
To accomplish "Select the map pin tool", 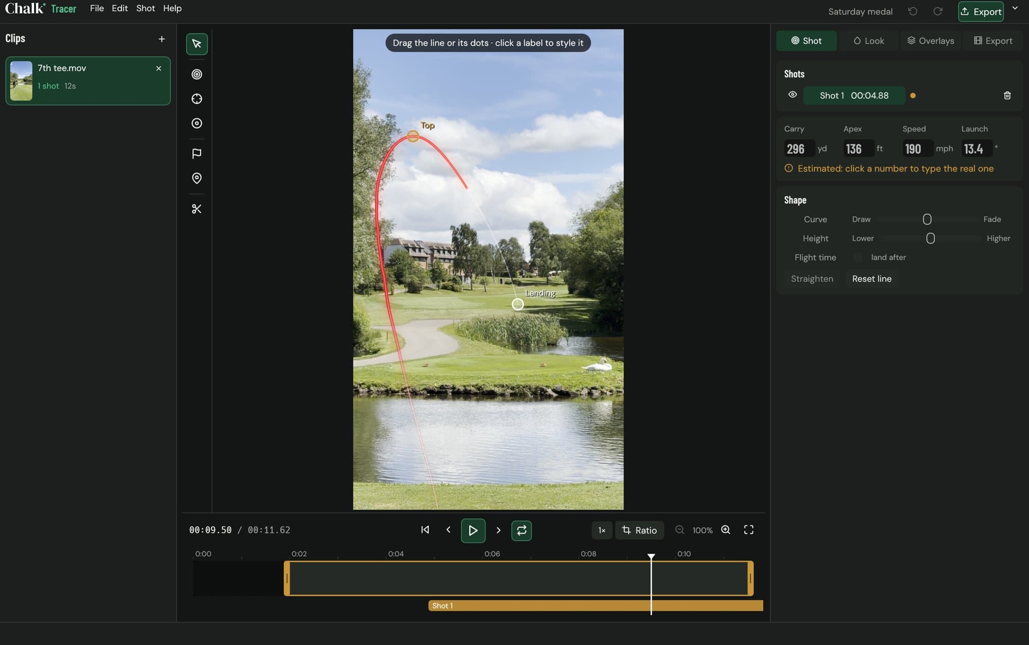I will 197,178.
